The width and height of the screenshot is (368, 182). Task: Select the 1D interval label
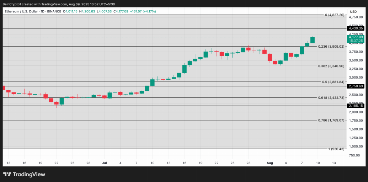click(x=42, y=11)
